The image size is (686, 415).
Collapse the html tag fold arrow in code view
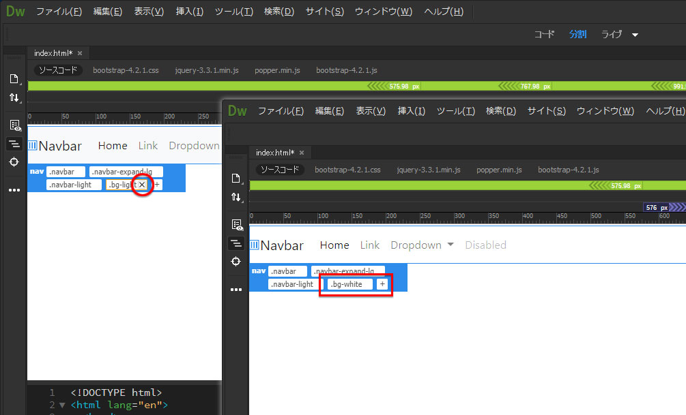click(x=63, y=405)
